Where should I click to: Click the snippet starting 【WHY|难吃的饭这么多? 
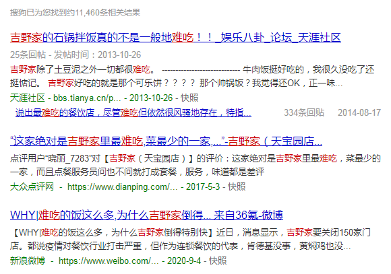tap(190, 239)
